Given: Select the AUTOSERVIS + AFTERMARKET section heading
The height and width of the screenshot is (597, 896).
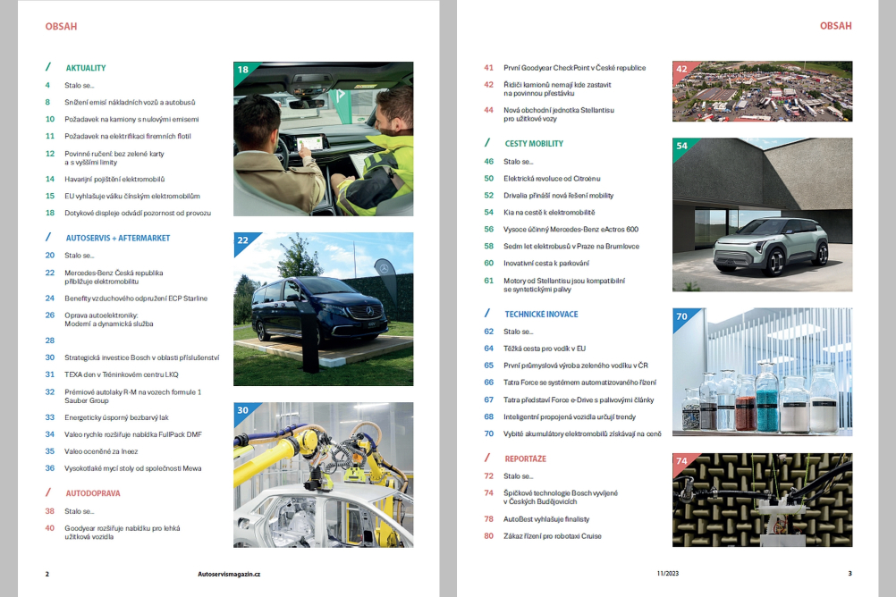Looking at the screenshot, I should click(118, 239).
